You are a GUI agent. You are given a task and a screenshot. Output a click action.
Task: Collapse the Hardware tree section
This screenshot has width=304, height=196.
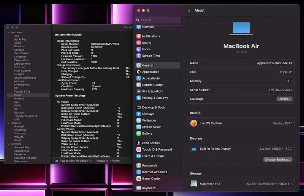coord(8,33)
